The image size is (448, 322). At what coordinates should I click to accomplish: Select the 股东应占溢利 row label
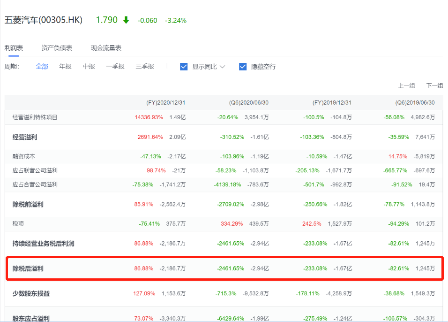pyautogui.click(x=31, y=319)
